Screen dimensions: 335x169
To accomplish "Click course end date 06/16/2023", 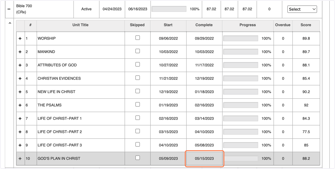I will tap(138, 9).
